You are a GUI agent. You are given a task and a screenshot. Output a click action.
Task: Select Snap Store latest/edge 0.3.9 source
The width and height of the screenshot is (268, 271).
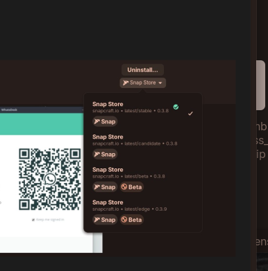[x=143, y=211]
